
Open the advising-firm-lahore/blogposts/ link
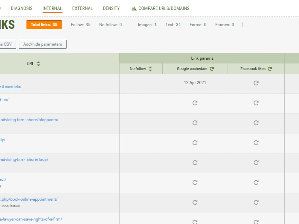pos(29,120)
